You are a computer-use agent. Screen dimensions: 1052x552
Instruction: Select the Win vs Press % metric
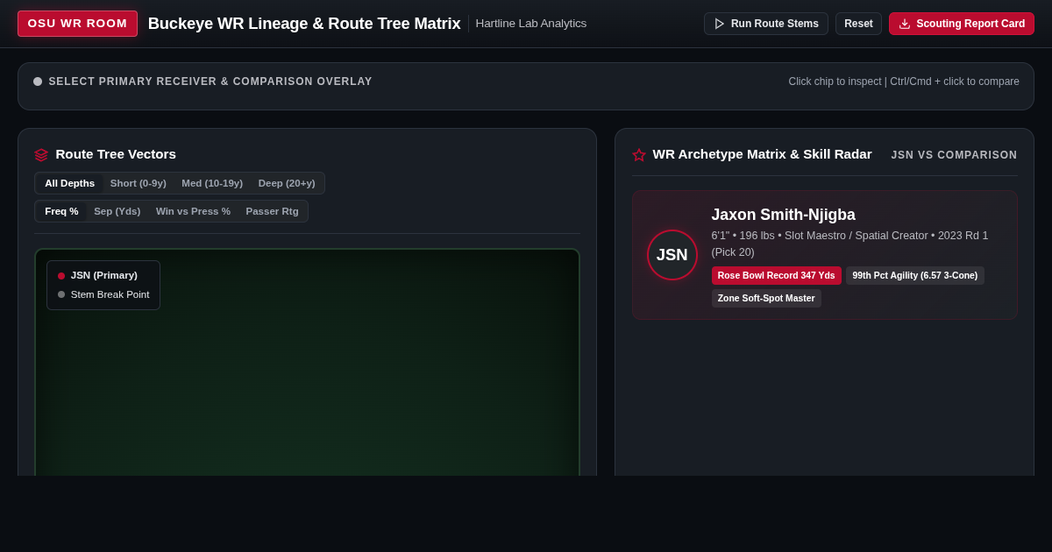pyautogui.click(x=193, y=211)
